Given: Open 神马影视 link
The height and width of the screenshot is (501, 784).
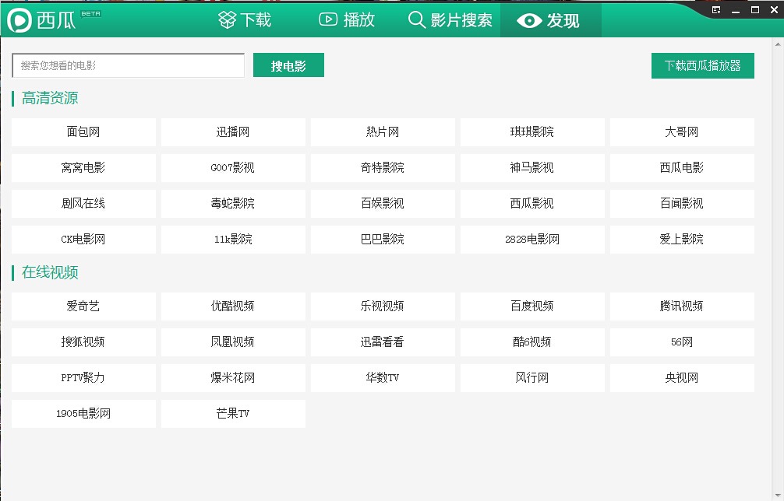Looking at the screenshot, I should [x=532, y=168].
